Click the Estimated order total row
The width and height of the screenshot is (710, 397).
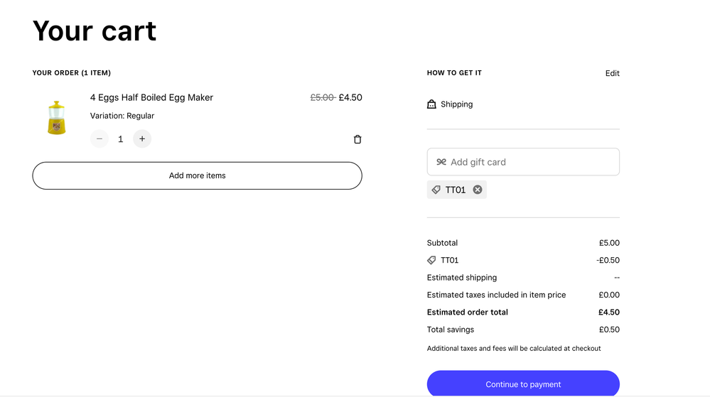pos(523,312)
